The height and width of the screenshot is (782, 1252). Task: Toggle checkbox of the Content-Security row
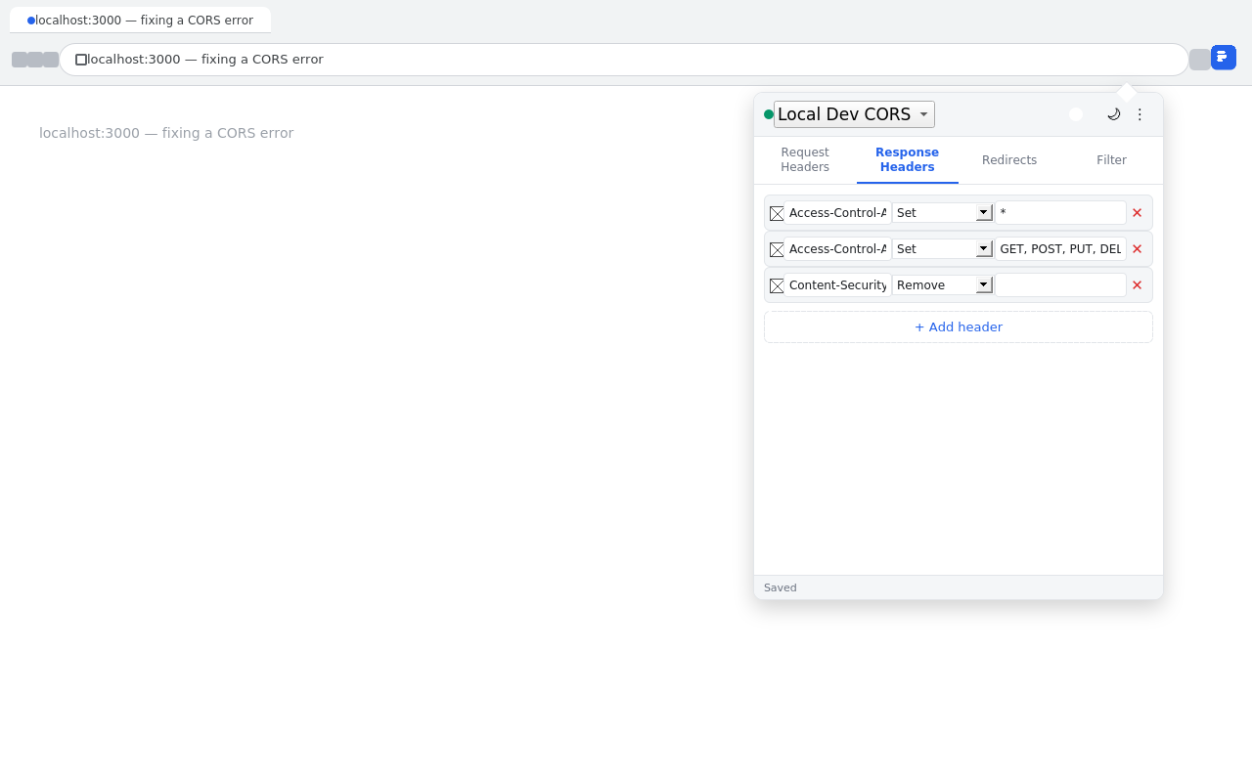(777, 285)
